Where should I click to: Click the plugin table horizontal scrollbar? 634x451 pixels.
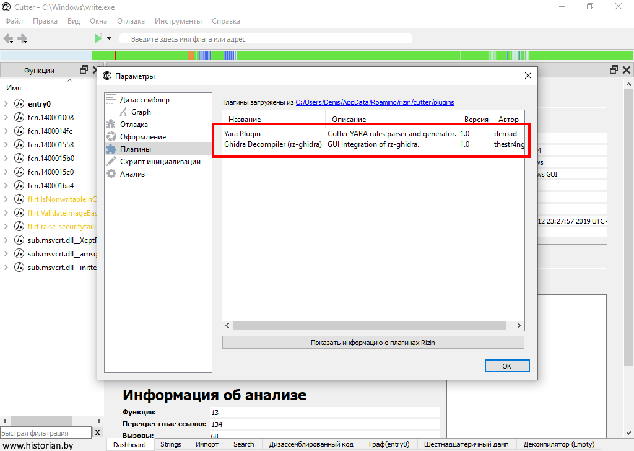(x=371, y=326)
